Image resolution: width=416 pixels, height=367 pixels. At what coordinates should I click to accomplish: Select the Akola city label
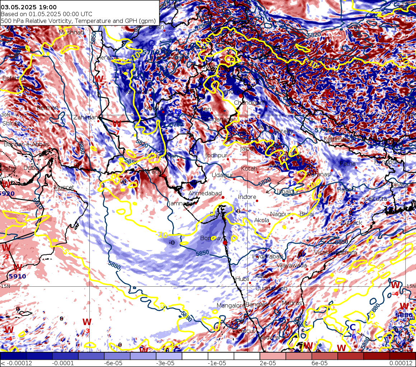coord(262,220)
